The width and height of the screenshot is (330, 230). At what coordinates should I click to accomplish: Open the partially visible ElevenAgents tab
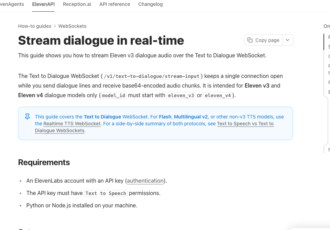click(x=12, y=4)
